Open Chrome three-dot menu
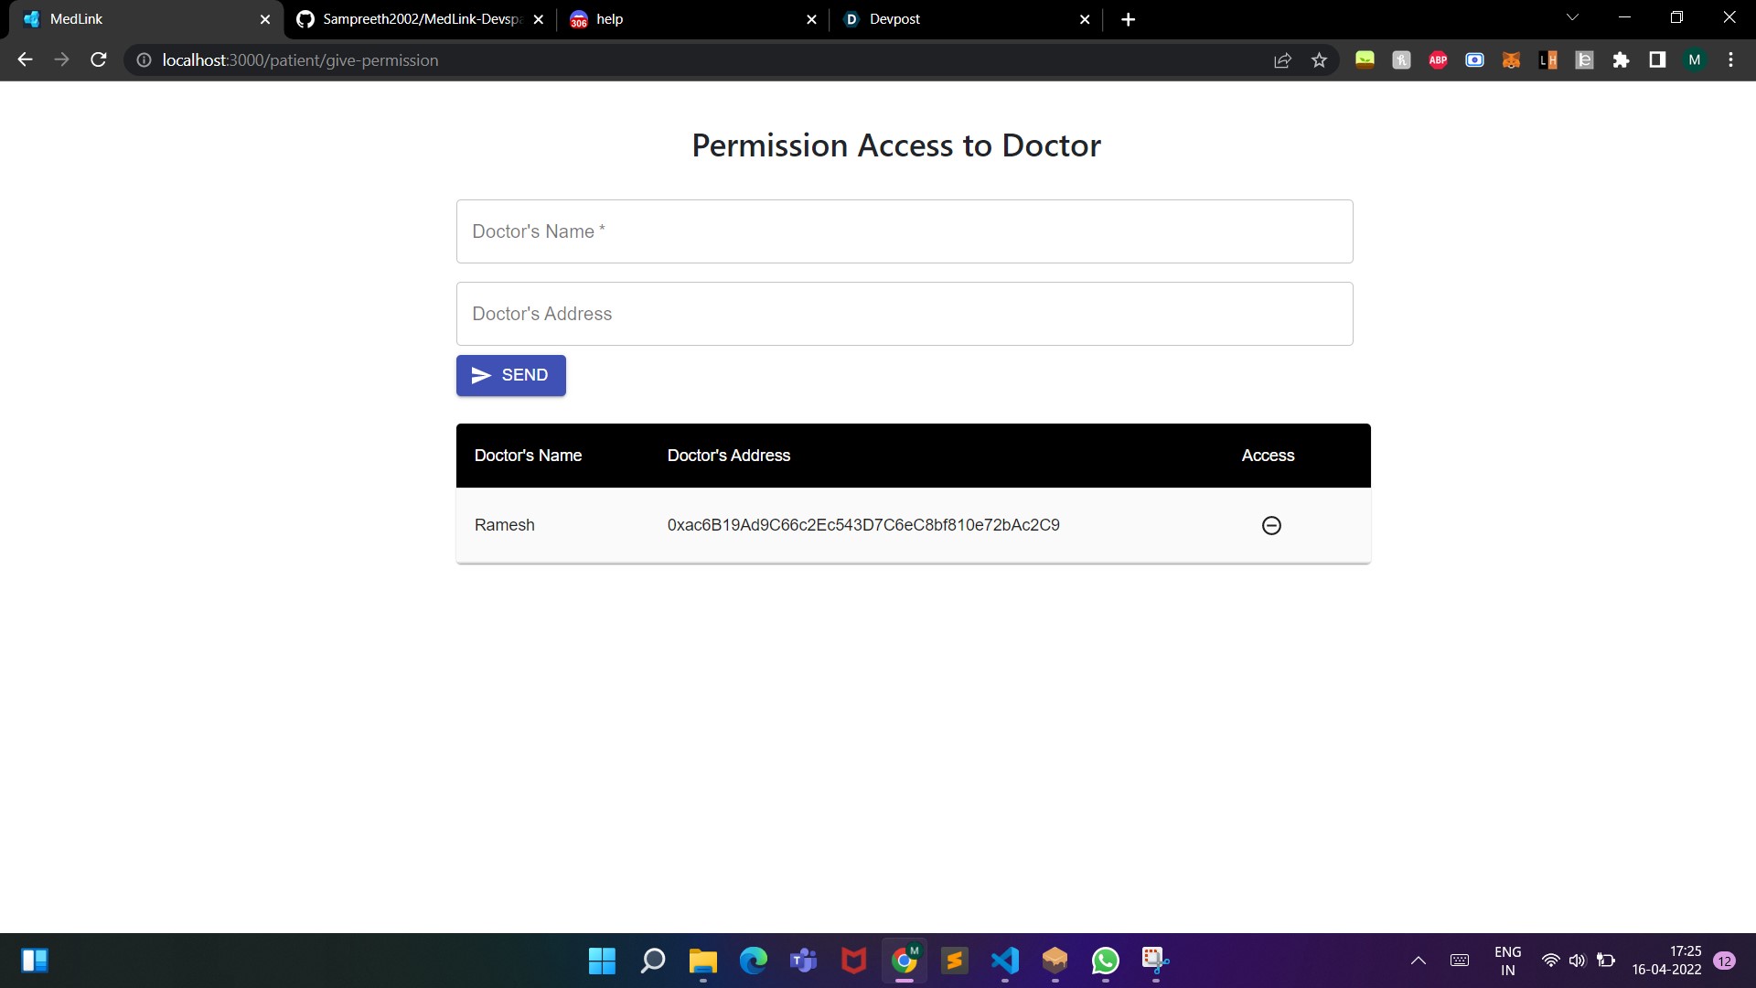The image size is (1756, 988). tap(1730, 60)
